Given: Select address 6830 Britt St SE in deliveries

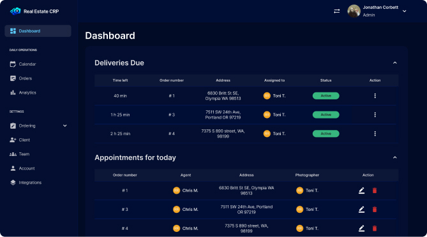Looking at the screenshot, I should pos(223,96).
